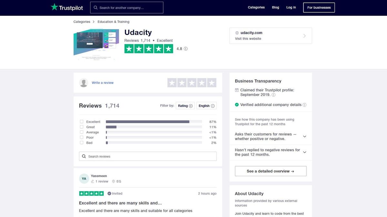Click the location pin icon beside EG
This screenshot has width=387, height=217.
[x=113, y=181]
